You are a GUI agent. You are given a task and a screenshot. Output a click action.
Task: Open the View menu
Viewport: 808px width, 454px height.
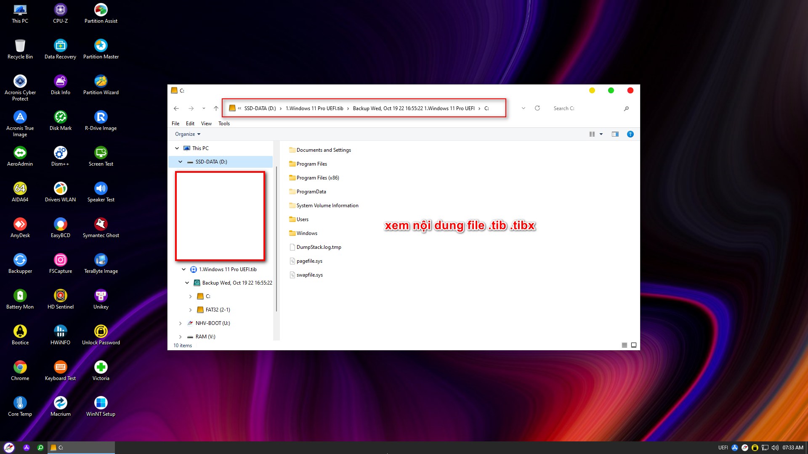tap(206, 124)
